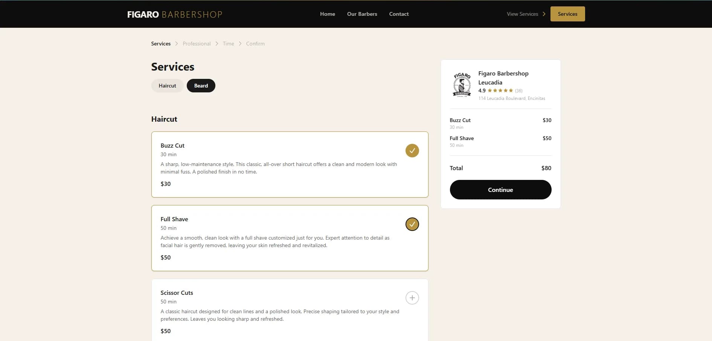712x341 pixels.
Task: Open the Contact page link
Action: point(399,14)
